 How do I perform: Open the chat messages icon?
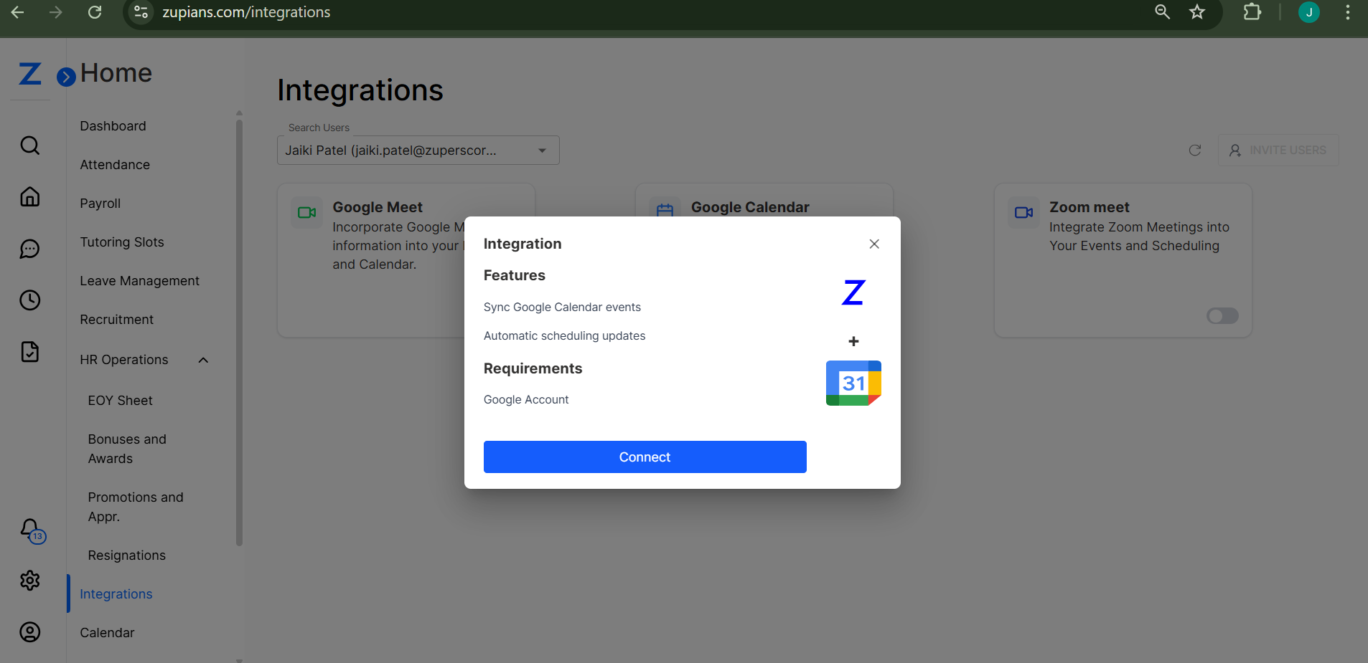tap(29, 249)
